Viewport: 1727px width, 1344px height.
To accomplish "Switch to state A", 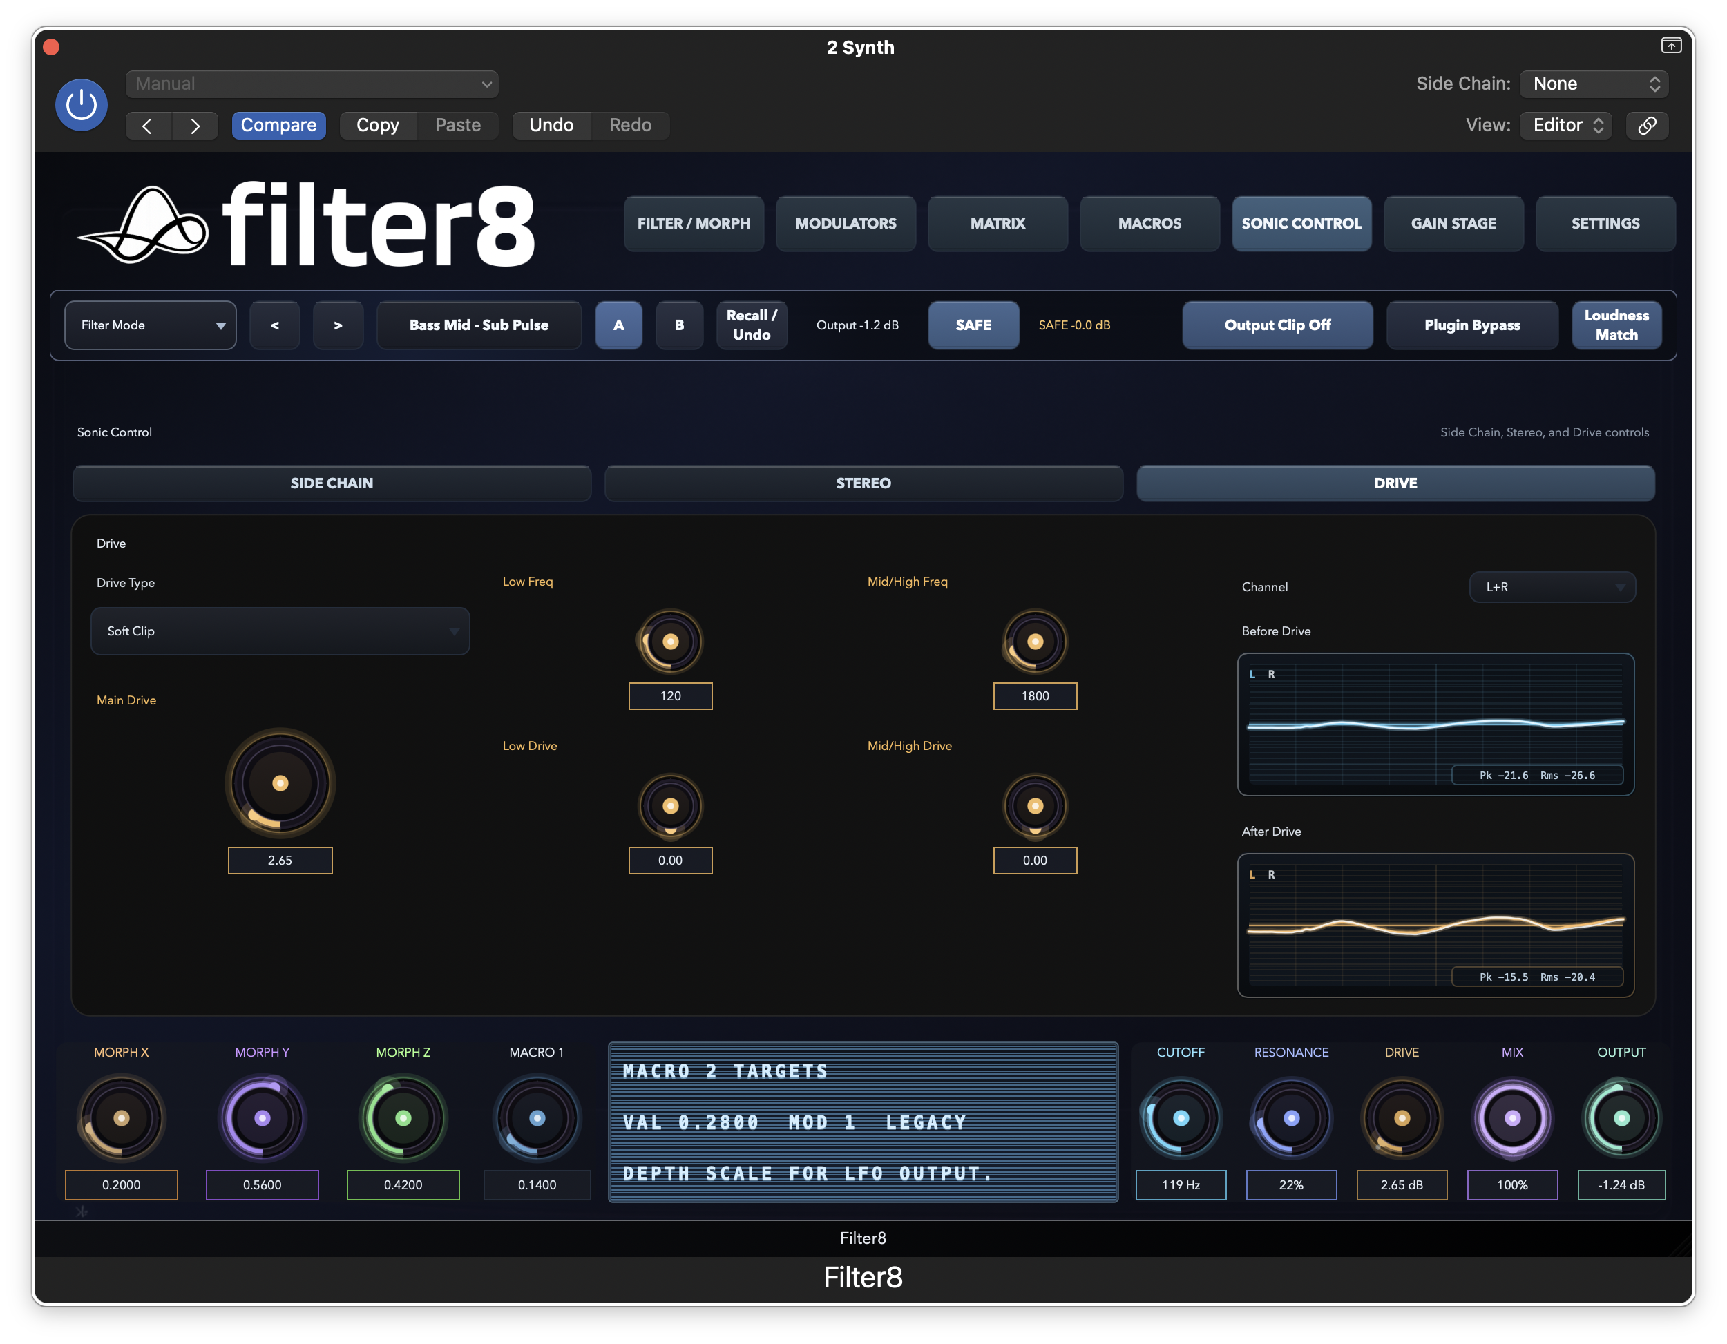I will pyautogui.click(x=618, y=325).
